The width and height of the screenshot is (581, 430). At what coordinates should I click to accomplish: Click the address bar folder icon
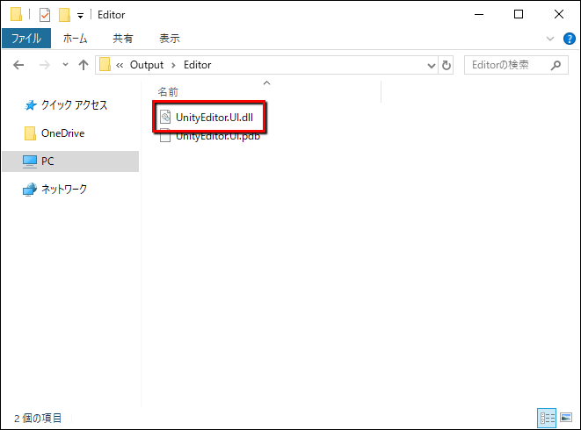[x=105, y=64]
